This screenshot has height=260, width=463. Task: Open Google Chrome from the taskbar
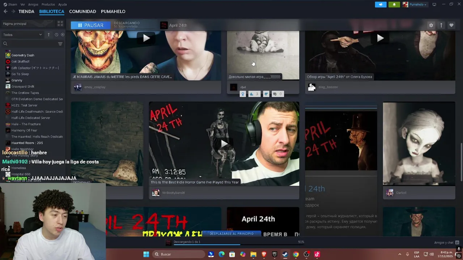296,254
